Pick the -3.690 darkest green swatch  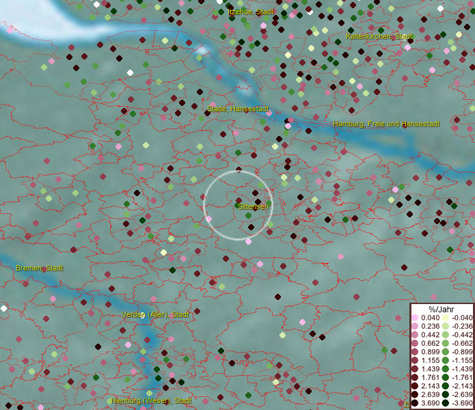coord(446,403)
